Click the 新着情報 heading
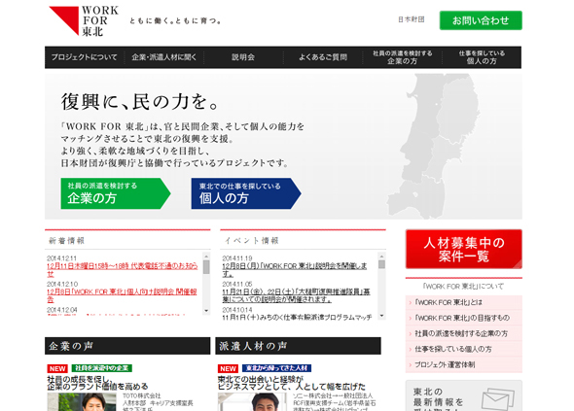The image size is (574, 411). point(66,241)
